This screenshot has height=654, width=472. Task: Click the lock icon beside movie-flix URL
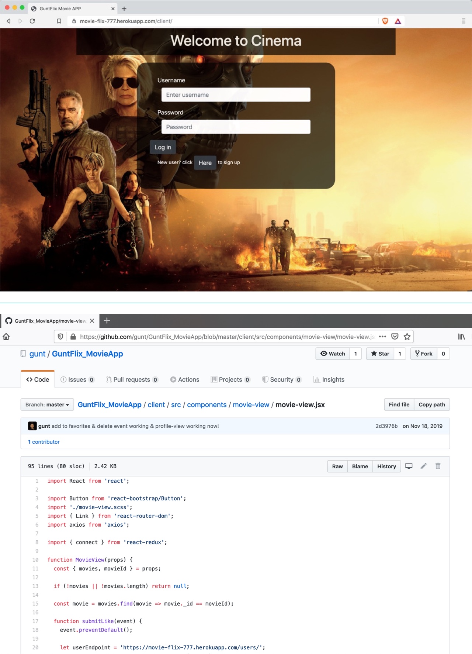click(74, 21)
